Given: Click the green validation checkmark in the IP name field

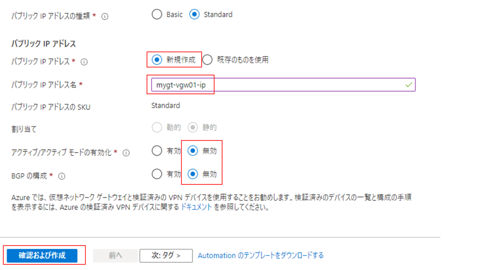Looking at the screenshot, I should click(x=409, y=84).
